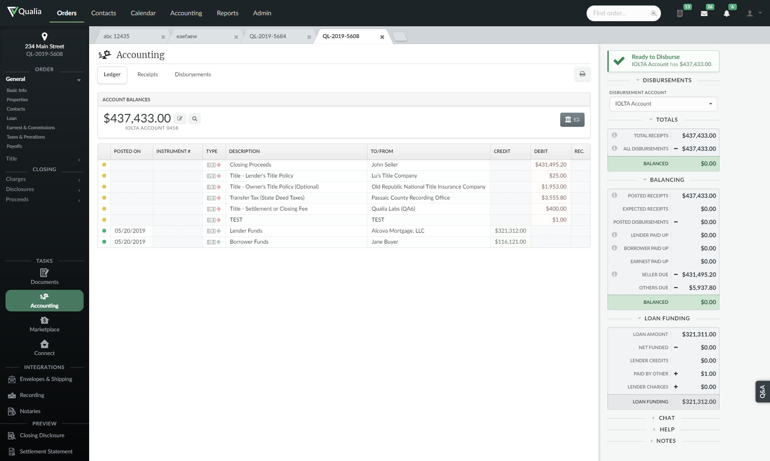The height and width of the screenshot is (461, 770).
Task: Edit the IOLTA account balance
Action: point(180,119)
